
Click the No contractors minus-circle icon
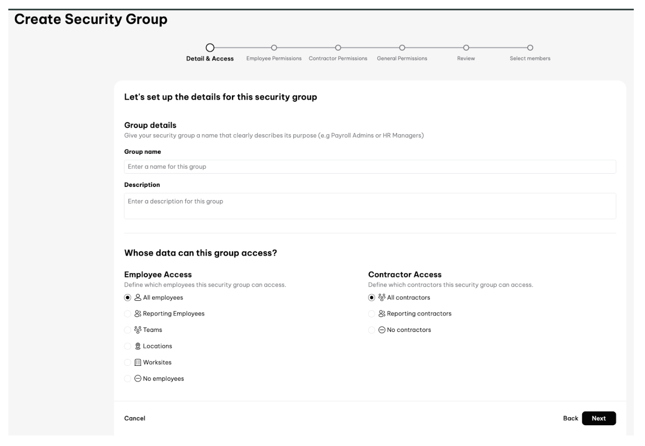382,330
